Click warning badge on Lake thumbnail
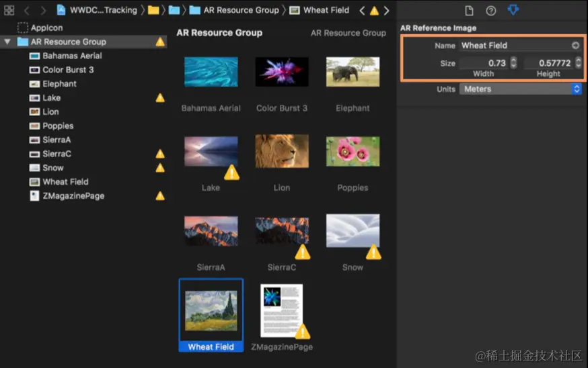The height and width of the screenshot is (368, 588). [x=231, y=173]
